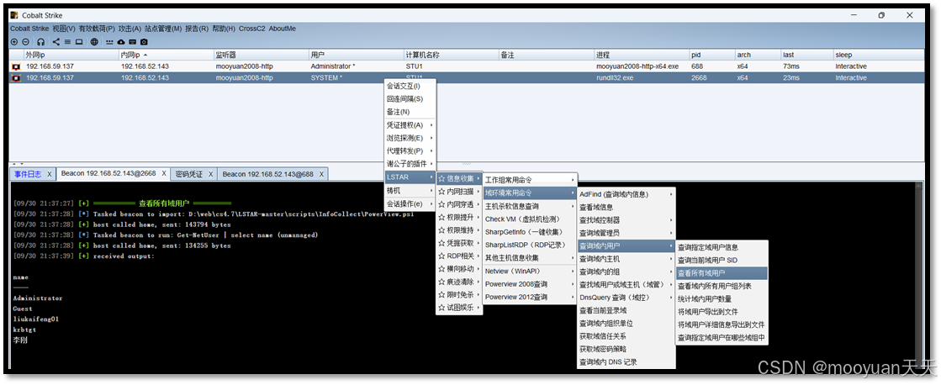This screenshot has width=941, height=385.
Task: Expand the 谢公子的插件 submenu
Action: [410, 164]
